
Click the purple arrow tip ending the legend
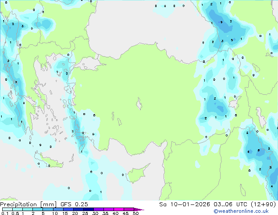139,209
